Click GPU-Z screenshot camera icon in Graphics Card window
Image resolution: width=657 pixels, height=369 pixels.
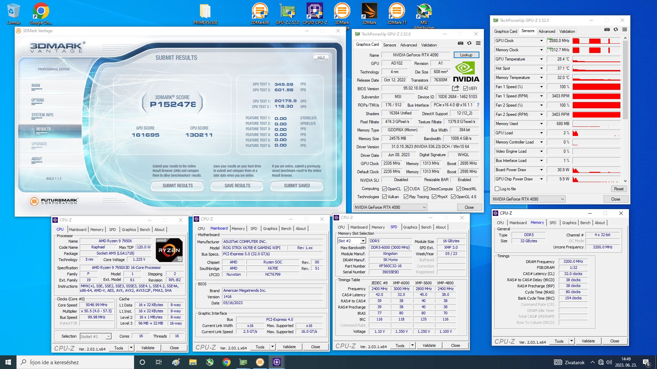(461, 43)
